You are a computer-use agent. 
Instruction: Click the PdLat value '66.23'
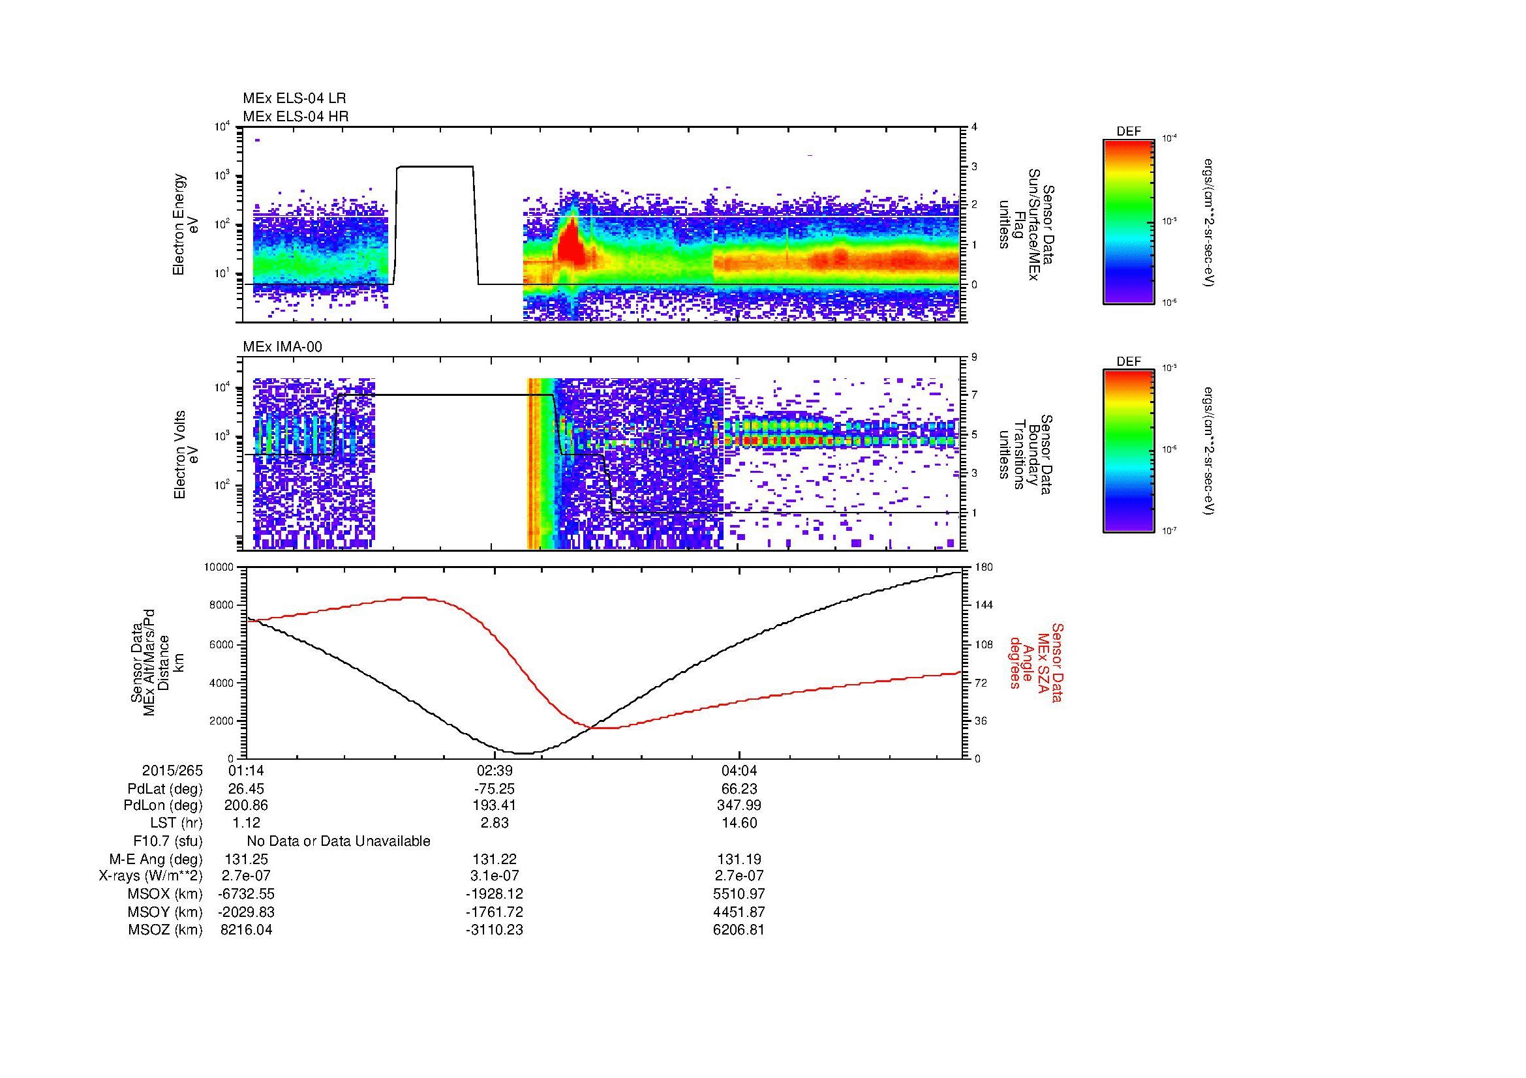[739, 789]
